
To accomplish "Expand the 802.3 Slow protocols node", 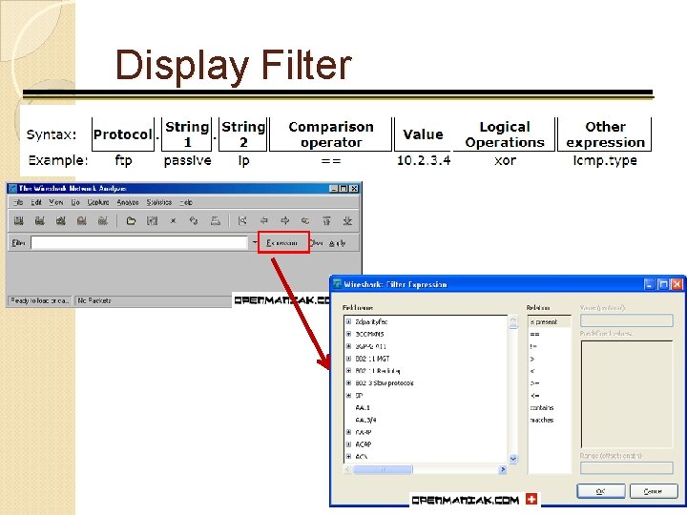I will tap(349, 382).
